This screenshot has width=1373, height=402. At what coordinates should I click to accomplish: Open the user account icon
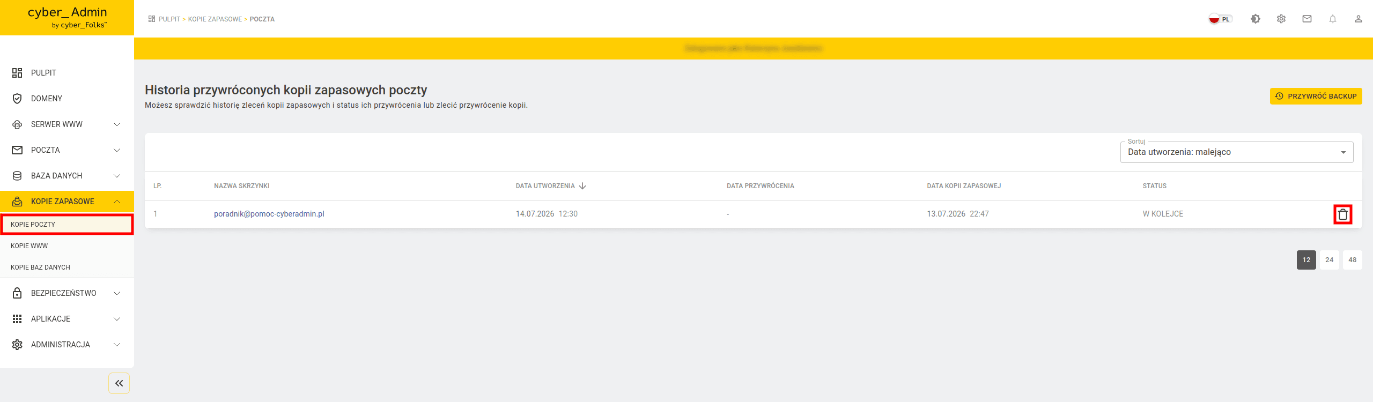1358,19
